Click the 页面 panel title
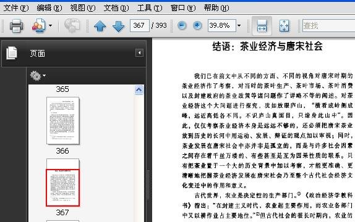This screenshot has width=355, height=222. click(x=38, y=54)
